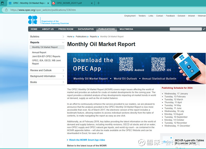Click the Tenders link

coord(142,16)
